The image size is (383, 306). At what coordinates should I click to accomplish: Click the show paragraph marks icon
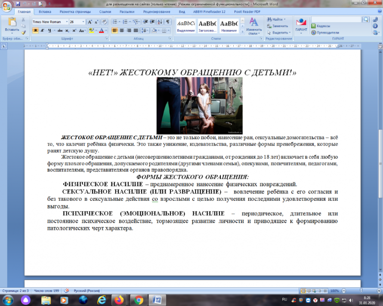click(x=168, y=22)
